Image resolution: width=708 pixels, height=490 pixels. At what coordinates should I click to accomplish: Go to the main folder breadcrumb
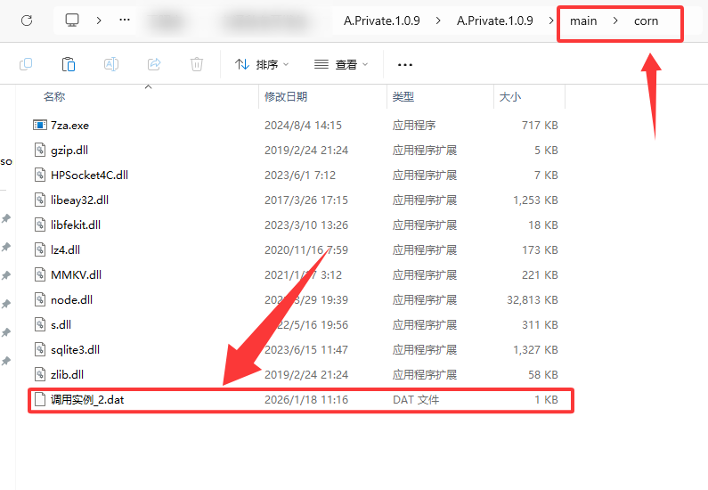[583, 20]
